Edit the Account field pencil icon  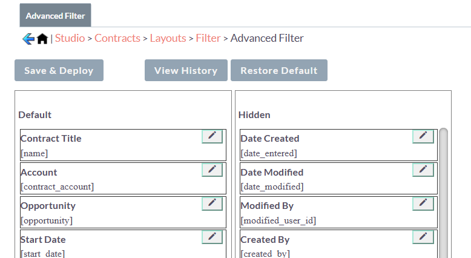(x=212, y=170)
